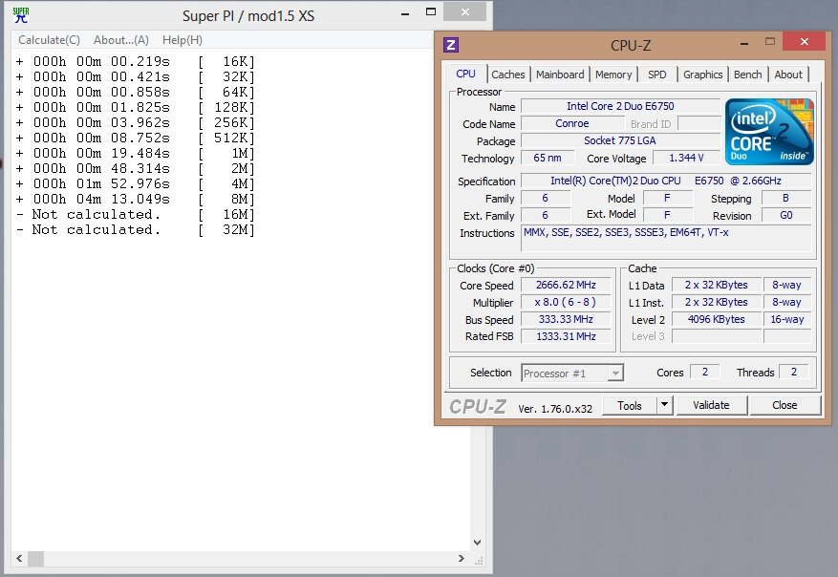Click the Intel Core 2 Duo logo
The height and width of the screenshot is (577, 838).
pyautogui.click(x=768, y=131)
